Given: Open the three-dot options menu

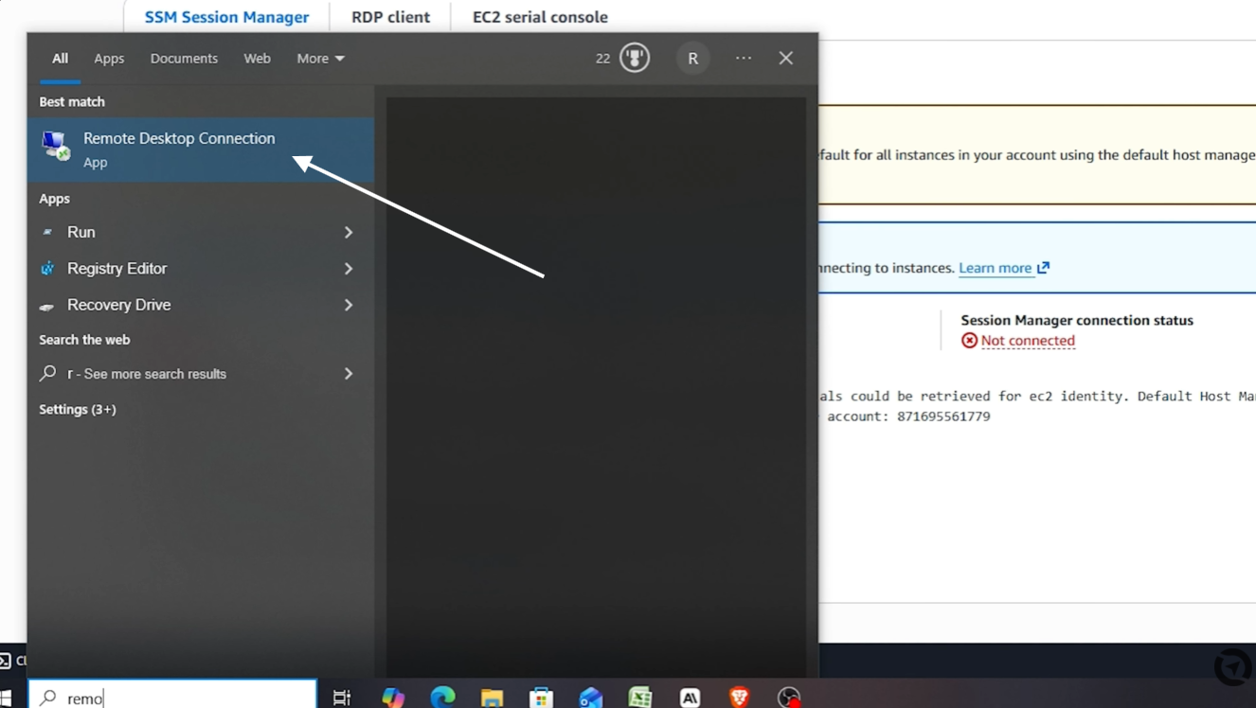Looking at the screenshot, I should pyautogui.click(x=744, y=58).
